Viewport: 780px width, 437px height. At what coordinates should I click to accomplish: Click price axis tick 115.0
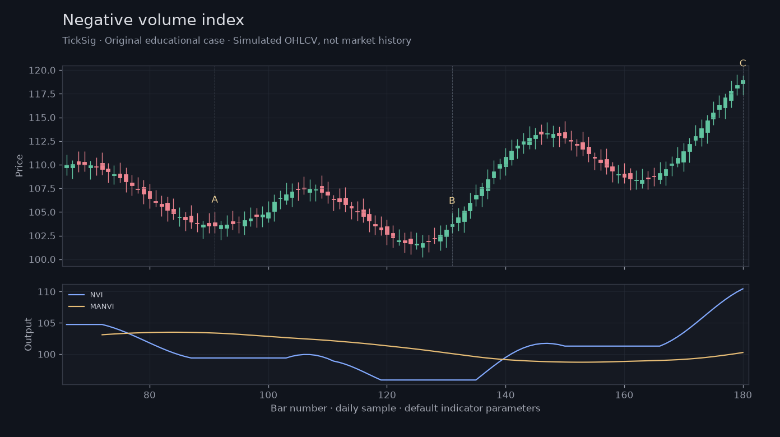pyautogui.click(x=42, y=118)
